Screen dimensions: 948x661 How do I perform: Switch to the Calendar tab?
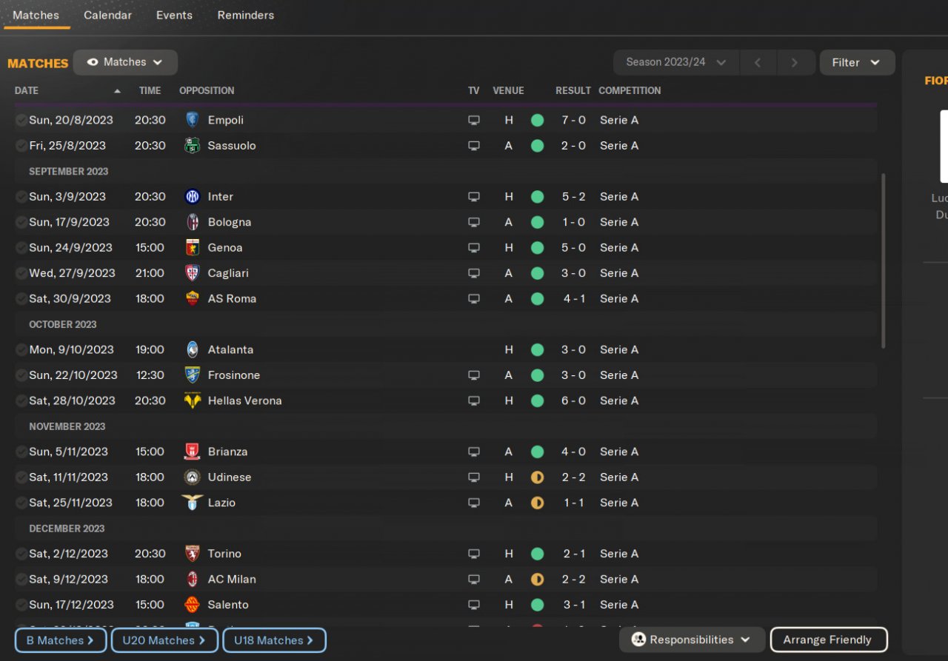pyautogui.click(x=107, y=16)
